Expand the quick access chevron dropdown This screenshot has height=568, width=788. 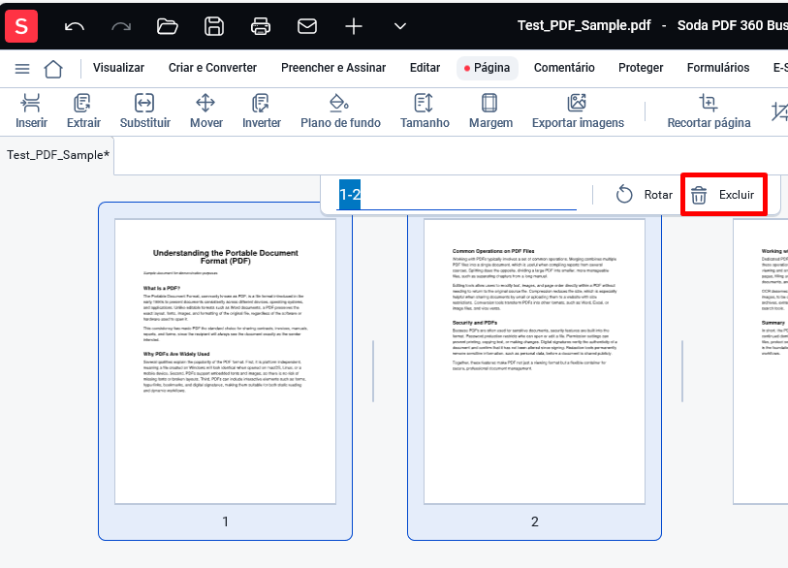coord(400,26)
